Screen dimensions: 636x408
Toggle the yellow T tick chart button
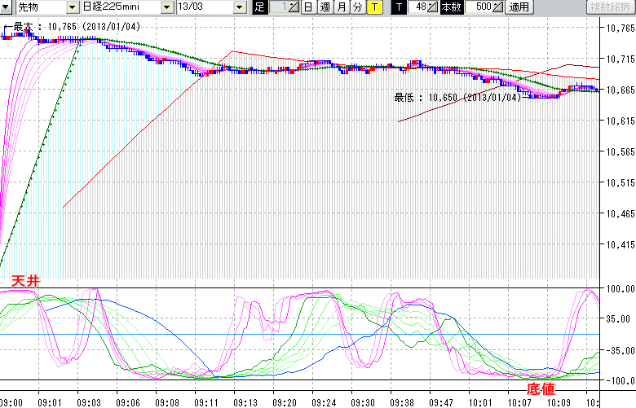(374, 7)
